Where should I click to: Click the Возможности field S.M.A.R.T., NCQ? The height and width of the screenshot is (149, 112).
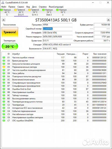(x=76, y=49)
